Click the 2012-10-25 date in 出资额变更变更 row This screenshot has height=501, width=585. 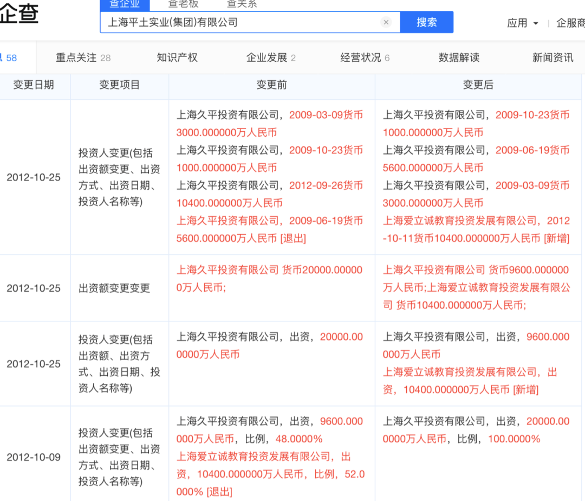(34, 288)
